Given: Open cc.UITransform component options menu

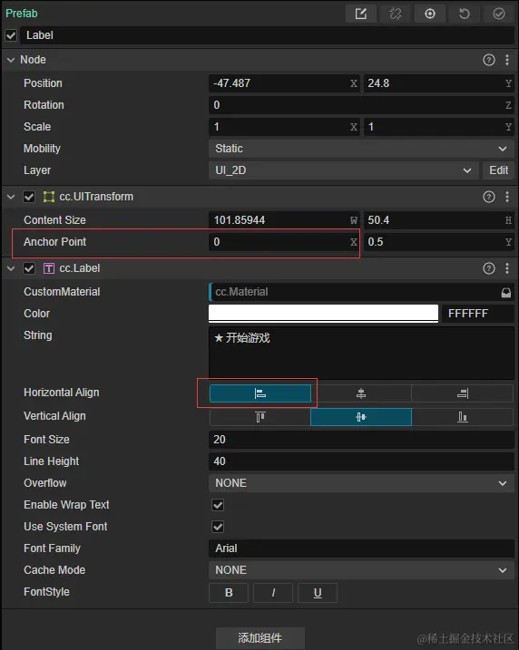Looking at the screenshot, I should click(x=507, y=197).
